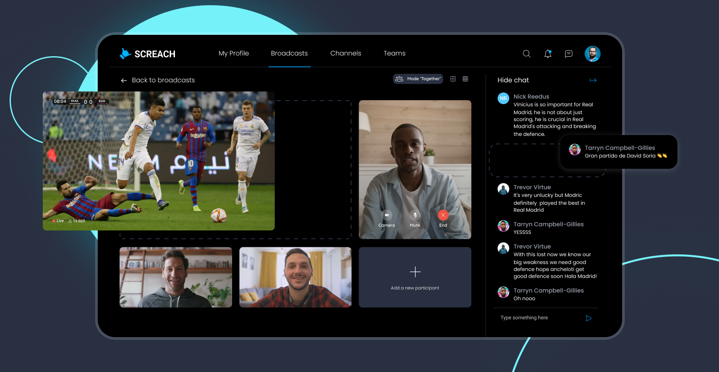Toggle Mode 'Together' button
The height and width of the screenshot is (372, 719).
(x=418, y=79)
